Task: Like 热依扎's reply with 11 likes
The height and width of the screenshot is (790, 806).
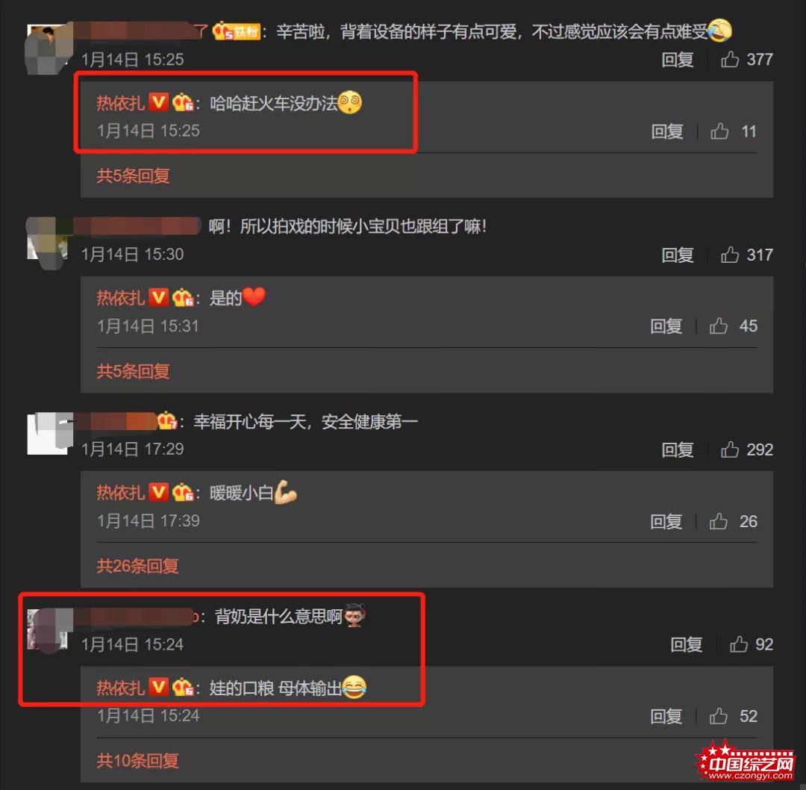Action: 719,131
